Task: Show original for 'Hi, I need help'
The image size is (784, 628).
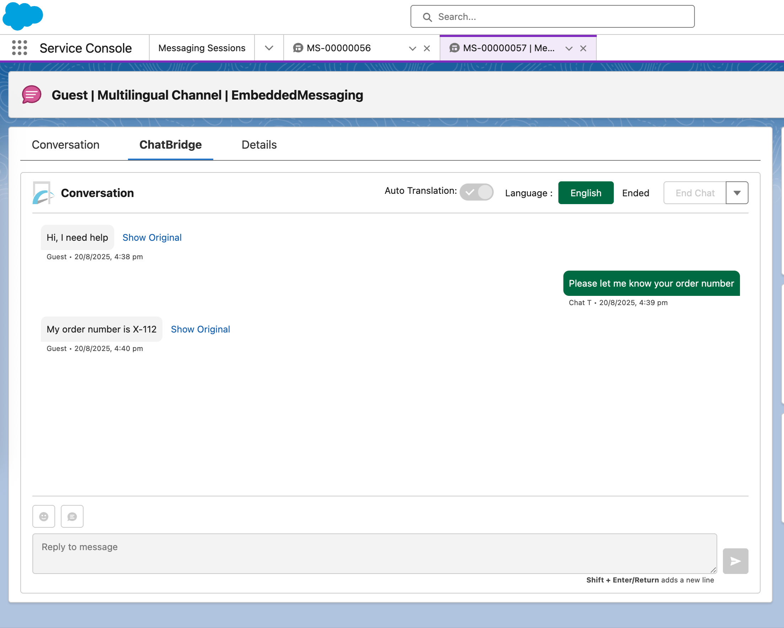Action: click(152, 238)
